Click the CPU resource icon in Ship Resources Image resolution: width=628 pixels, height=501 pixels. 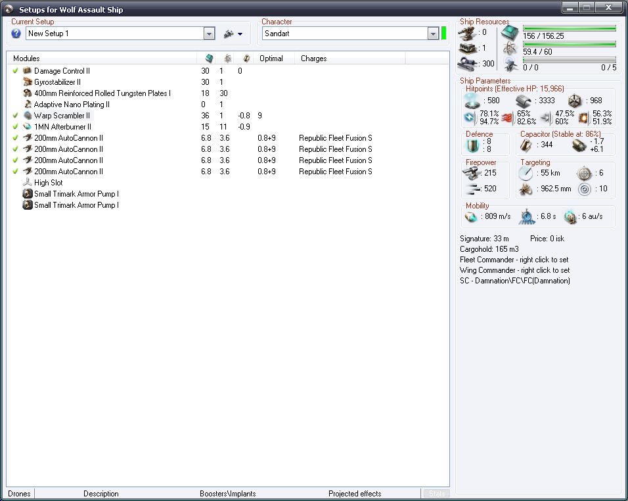(x=510, y=32)
